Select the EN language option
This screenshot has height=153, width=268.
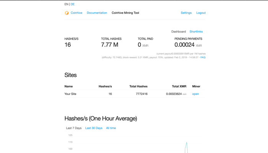tap(66, 4)
